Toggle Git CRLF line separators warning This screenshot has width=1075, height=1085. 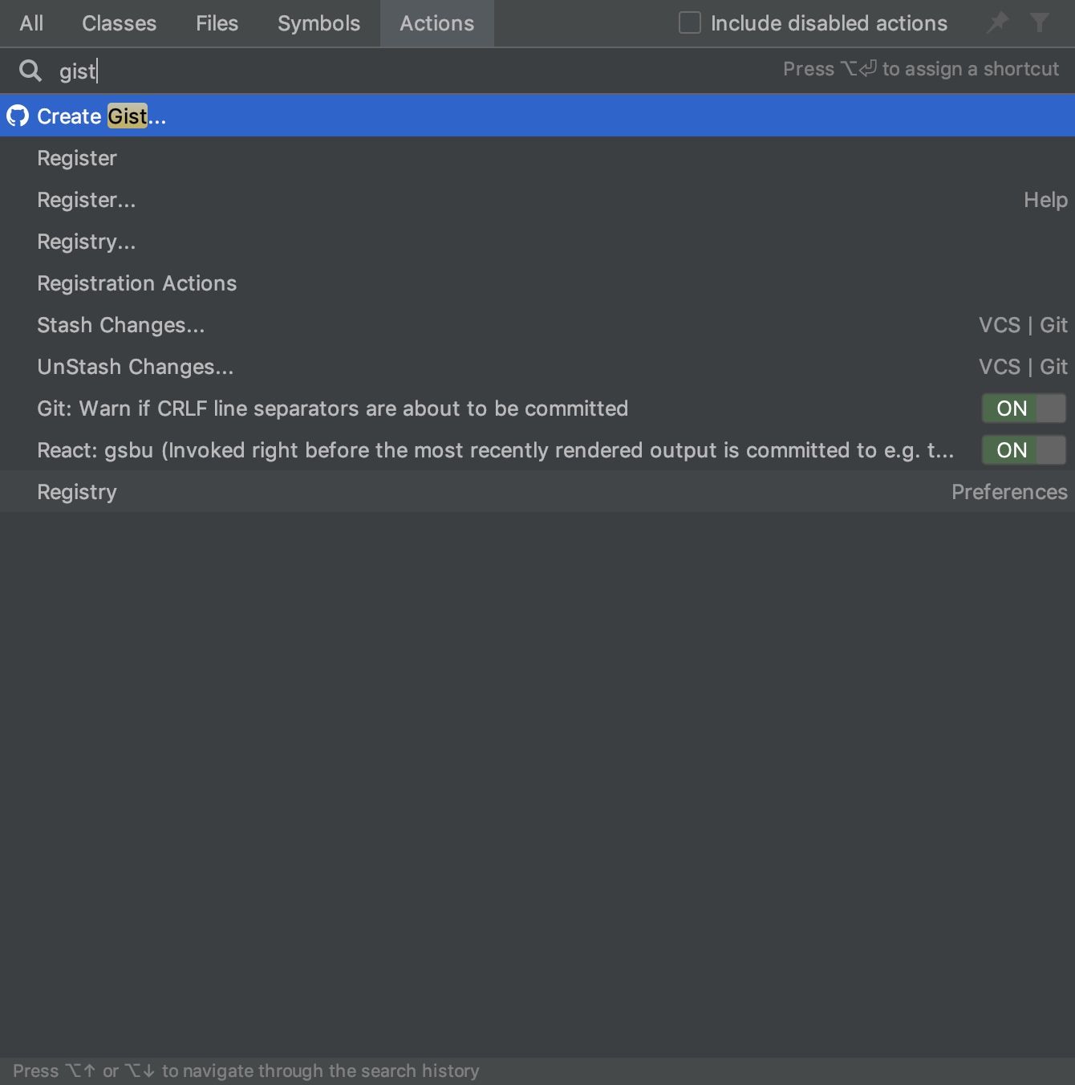(1024, 408)
